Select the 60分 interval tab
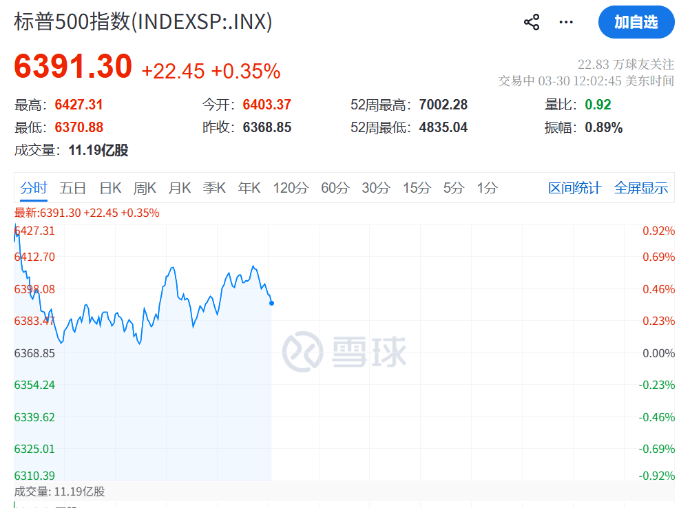 click(x=335, y=188)
